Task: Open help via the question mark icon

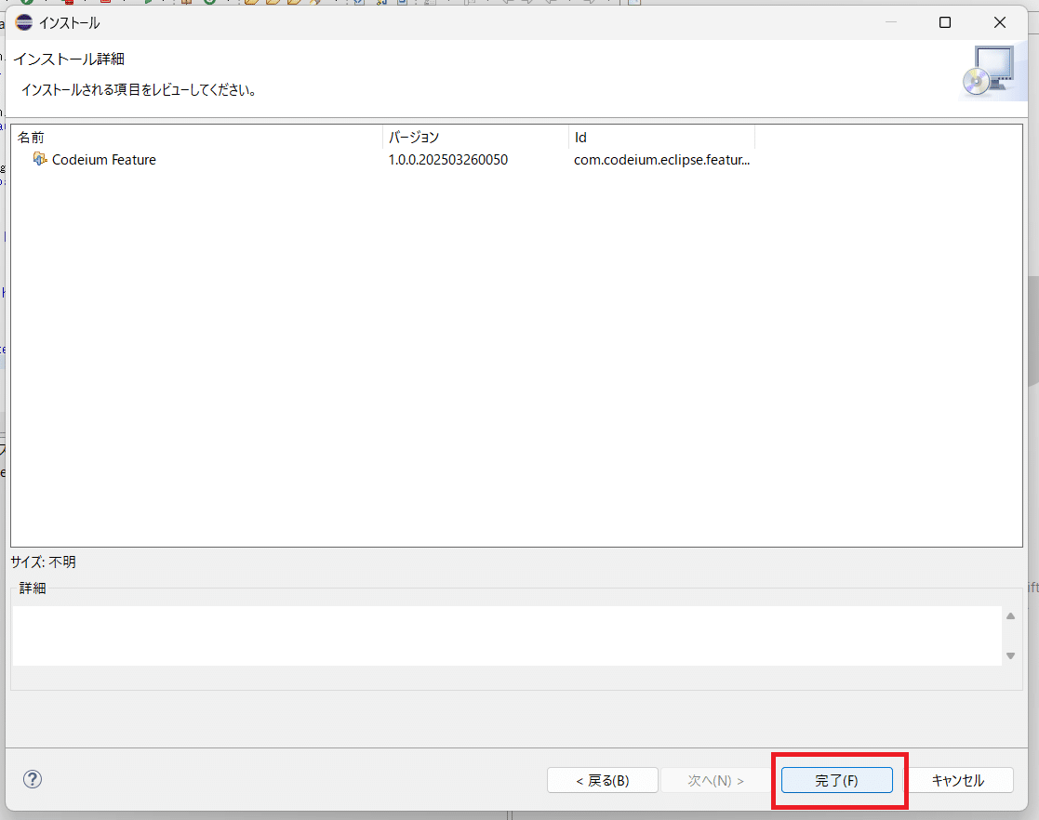Action: (x=33, y=779)
